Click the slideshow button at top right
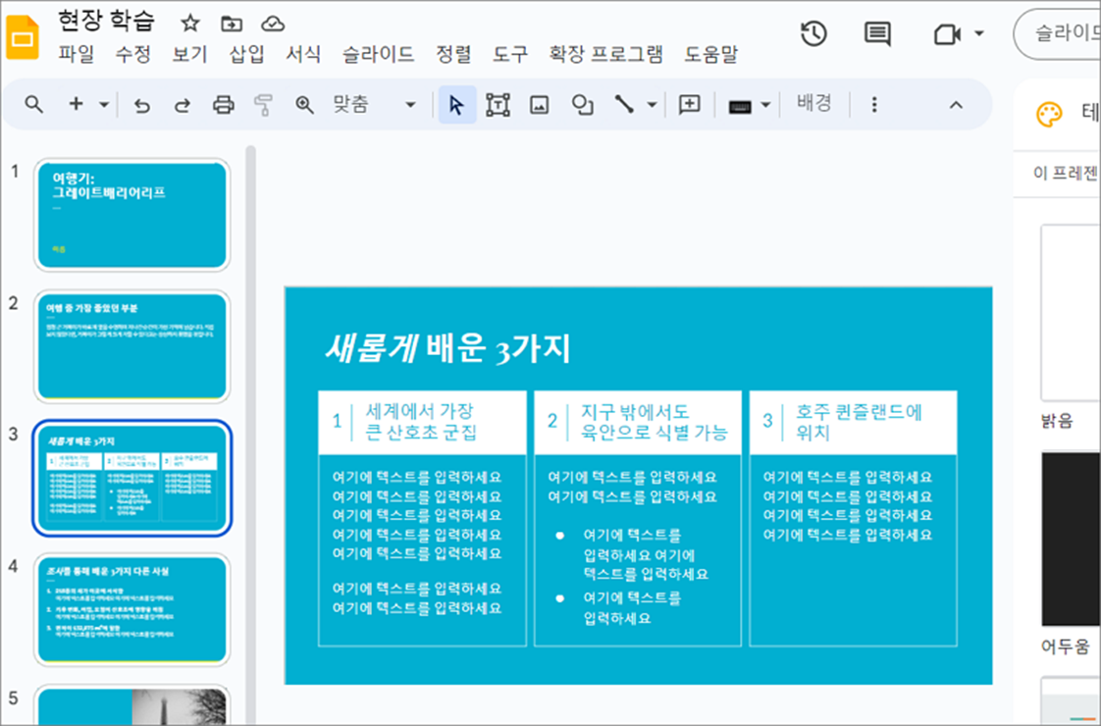This screenshot has height=726, width=1101. pos(1058,33)
